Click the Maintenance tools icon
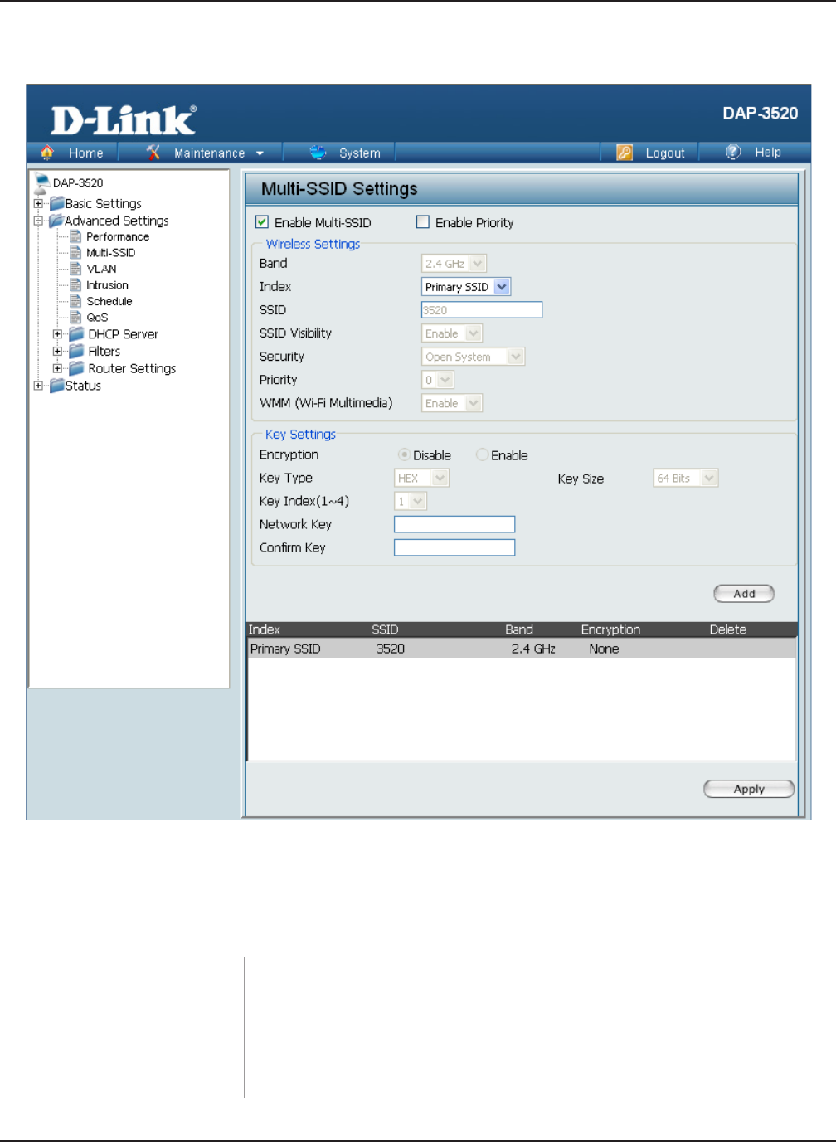This screenshot has height=1142, width=836. pyautogui.click(x=153, y=153)
